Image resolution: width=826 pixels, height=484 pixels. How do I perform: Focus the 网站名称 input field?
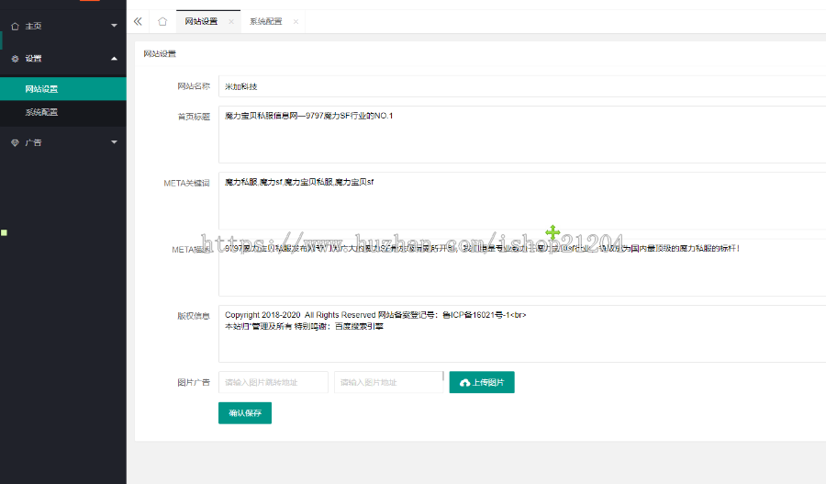(522, 86)
